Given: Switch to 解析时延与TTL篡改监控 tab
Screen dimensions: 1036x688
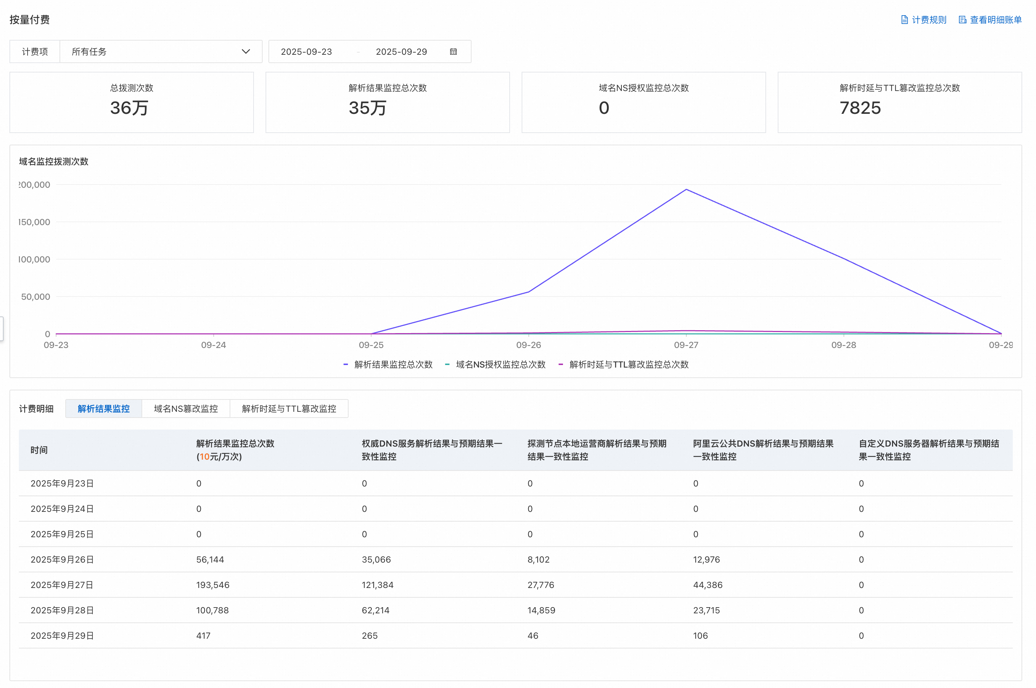Looking at the screenshot, I should tap(289, 409).
